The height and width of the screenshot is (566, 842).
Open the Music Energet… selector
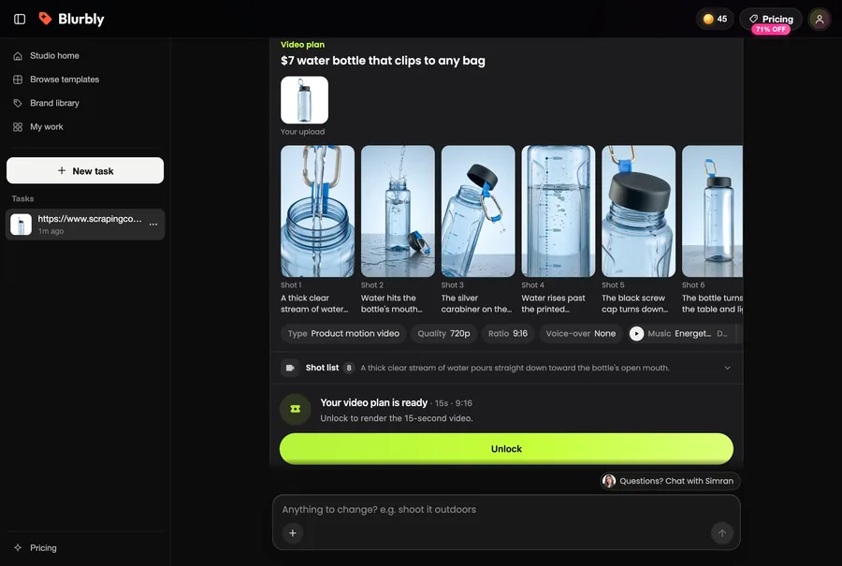(685, 333)
